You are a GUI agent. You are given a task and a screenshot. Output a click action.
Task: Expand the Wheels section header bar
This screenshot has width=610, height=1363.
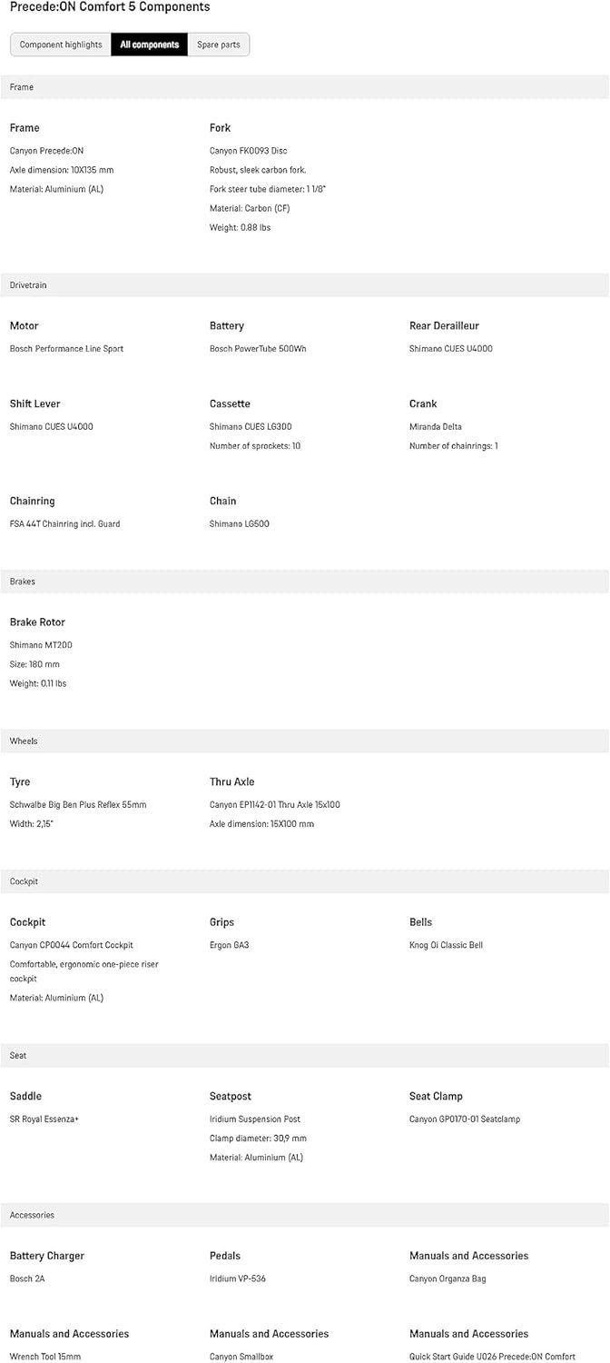pos(305,741)
